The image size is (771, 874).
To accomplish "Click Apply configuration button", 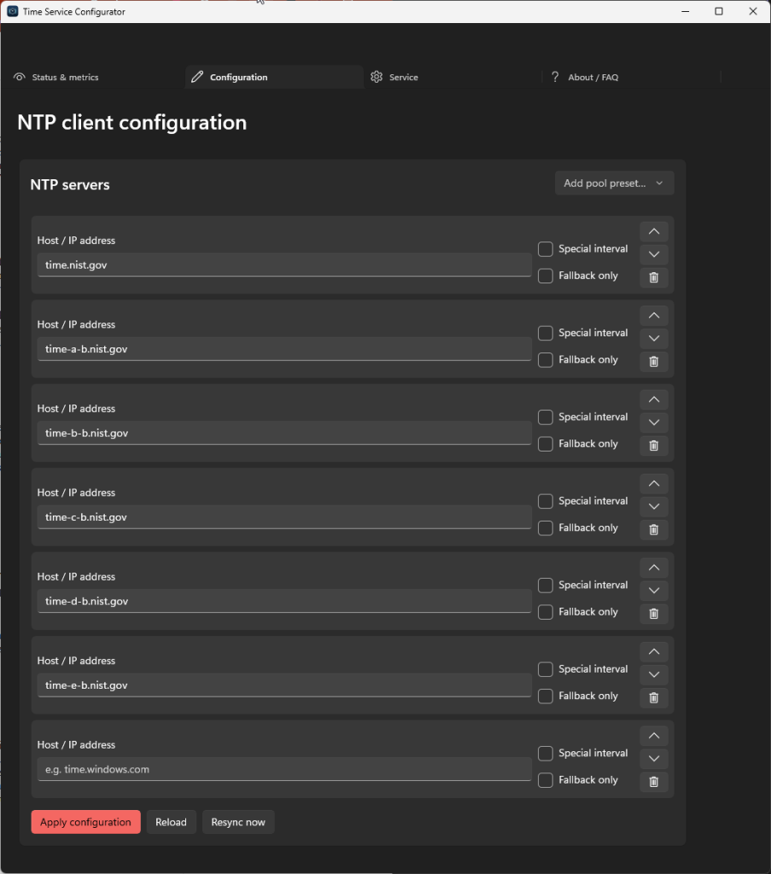I will [x=86, y=822].
